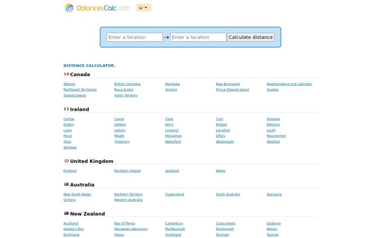
Task: Click the Canada flag icon
Action: [66, 74]
